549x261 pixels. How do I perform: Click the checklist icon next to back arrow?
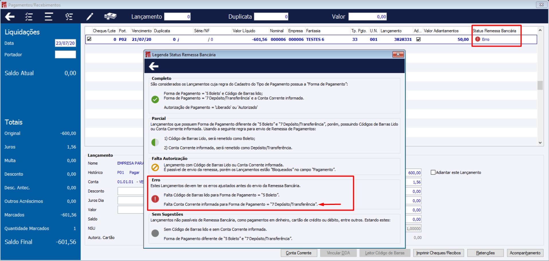[29, 17]
